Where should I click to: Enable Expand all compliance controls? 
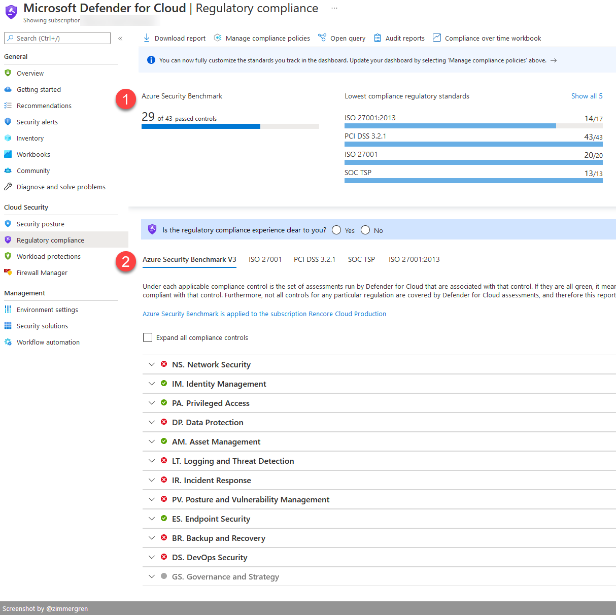pyautogui.click(x=148, y=337)
